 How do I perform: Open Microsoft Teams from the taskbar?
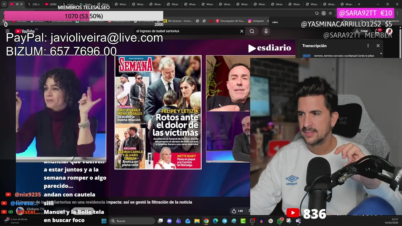coord(179,221)
